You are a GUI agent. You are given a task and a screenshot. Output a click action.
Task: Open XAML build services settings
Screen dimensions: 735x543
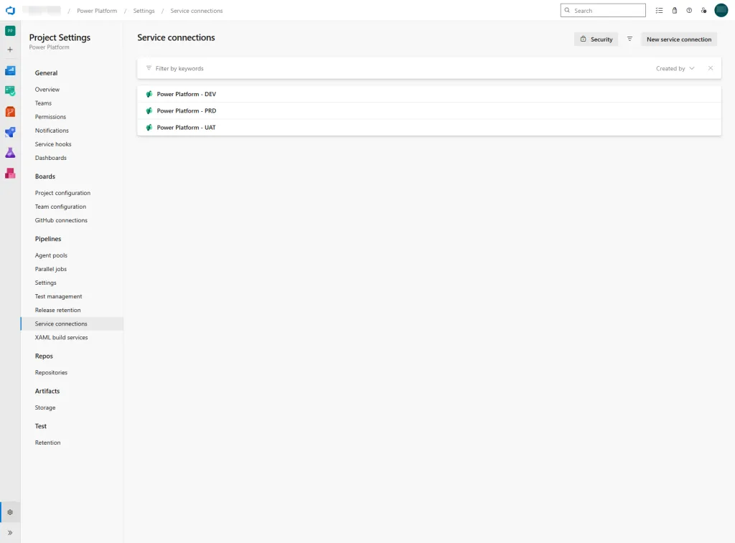(x=62, y=337)
